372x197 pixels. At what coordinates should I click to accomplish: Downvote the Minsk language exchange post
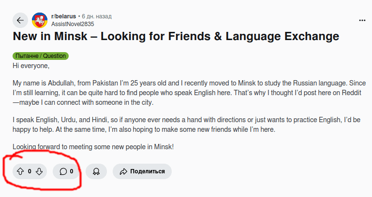[40, 171]
